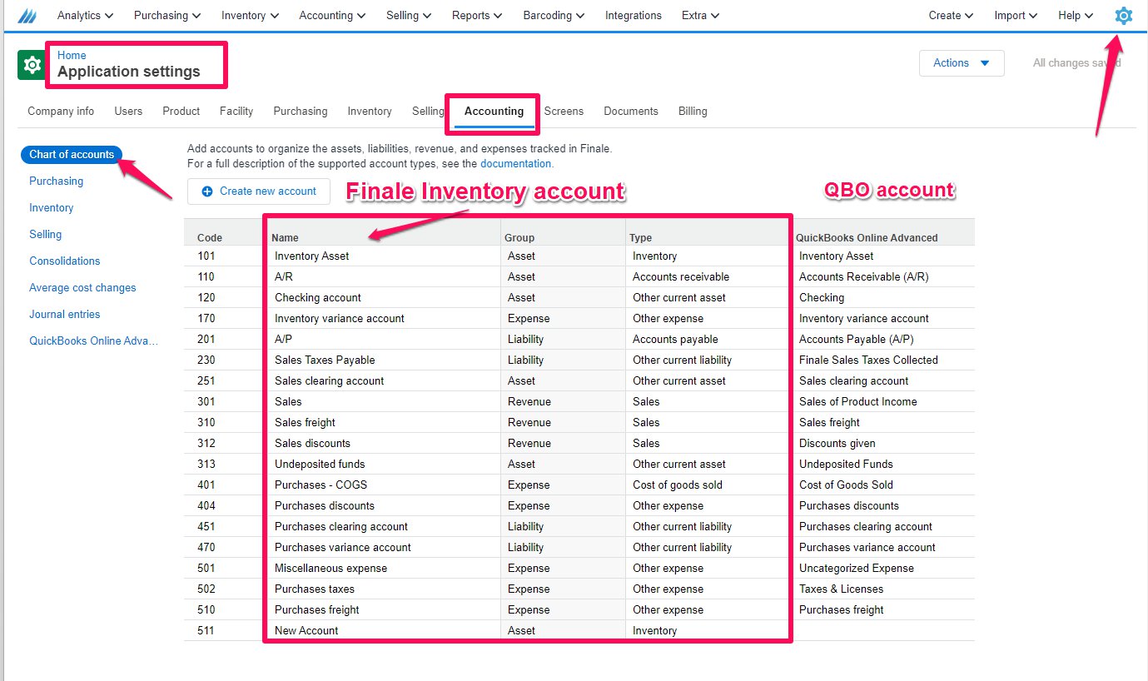The width and height of the screenshot is (1148, 681).
Task: Select Chart of accounts in sidebar
Action: coord(72,154)
